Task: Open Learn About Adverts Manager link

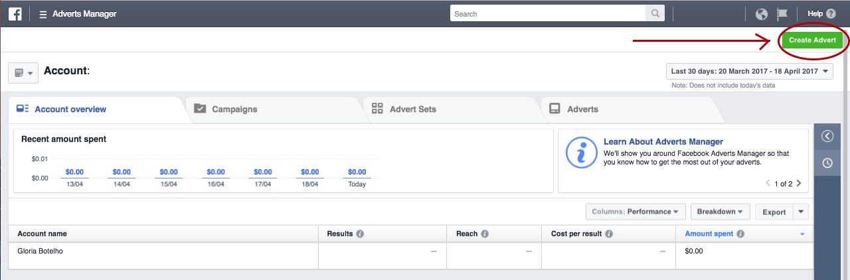Action: click(x=663, y=141)
